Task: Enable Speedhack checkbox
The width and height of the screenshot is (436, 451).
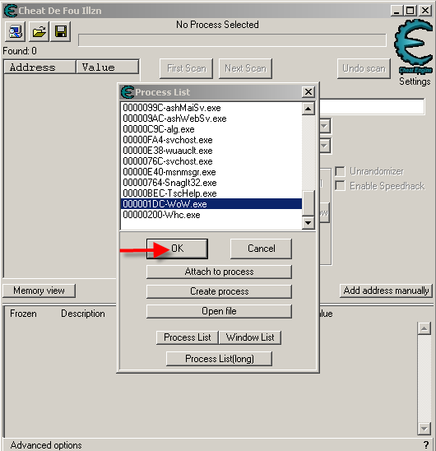Action: coord(340,186)
